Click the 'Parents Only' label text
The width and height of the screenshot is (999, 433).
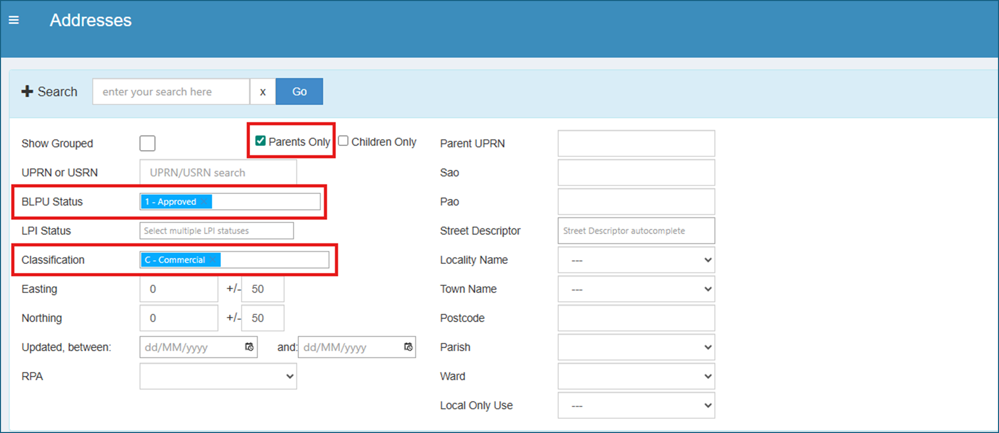click(299, 142)
